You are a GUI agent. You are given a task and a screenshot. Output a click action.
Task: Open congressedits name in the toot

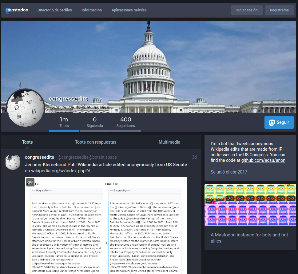tap(40, 157)
